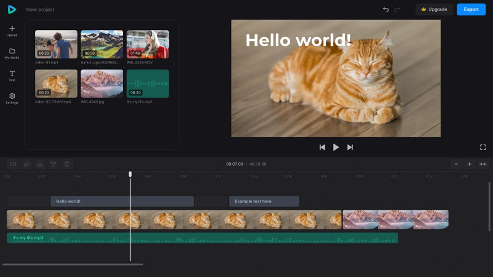Open the Upload panel in sidebar

point(12,31)
